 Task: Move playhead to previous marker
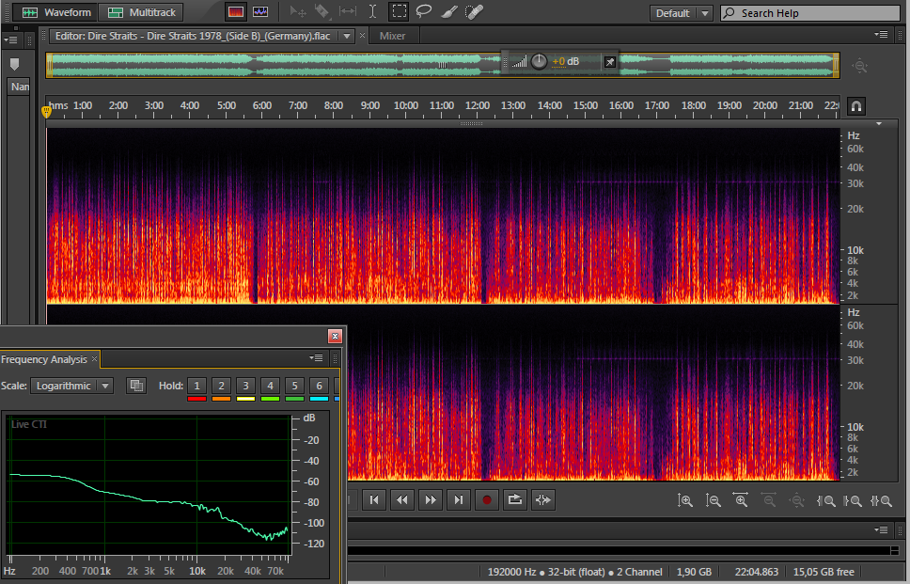374,499
